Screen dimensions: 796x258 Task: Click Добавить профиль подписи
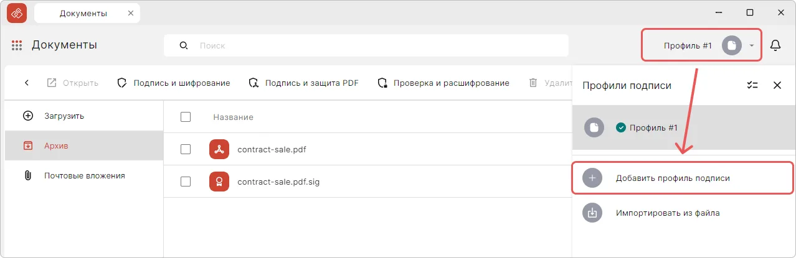[683, 178]
